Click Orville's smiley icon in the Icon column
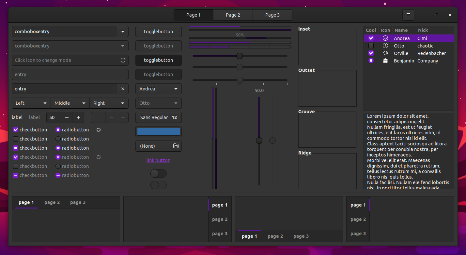The height and width of the screenshot is (255, 466). point(385,53)
